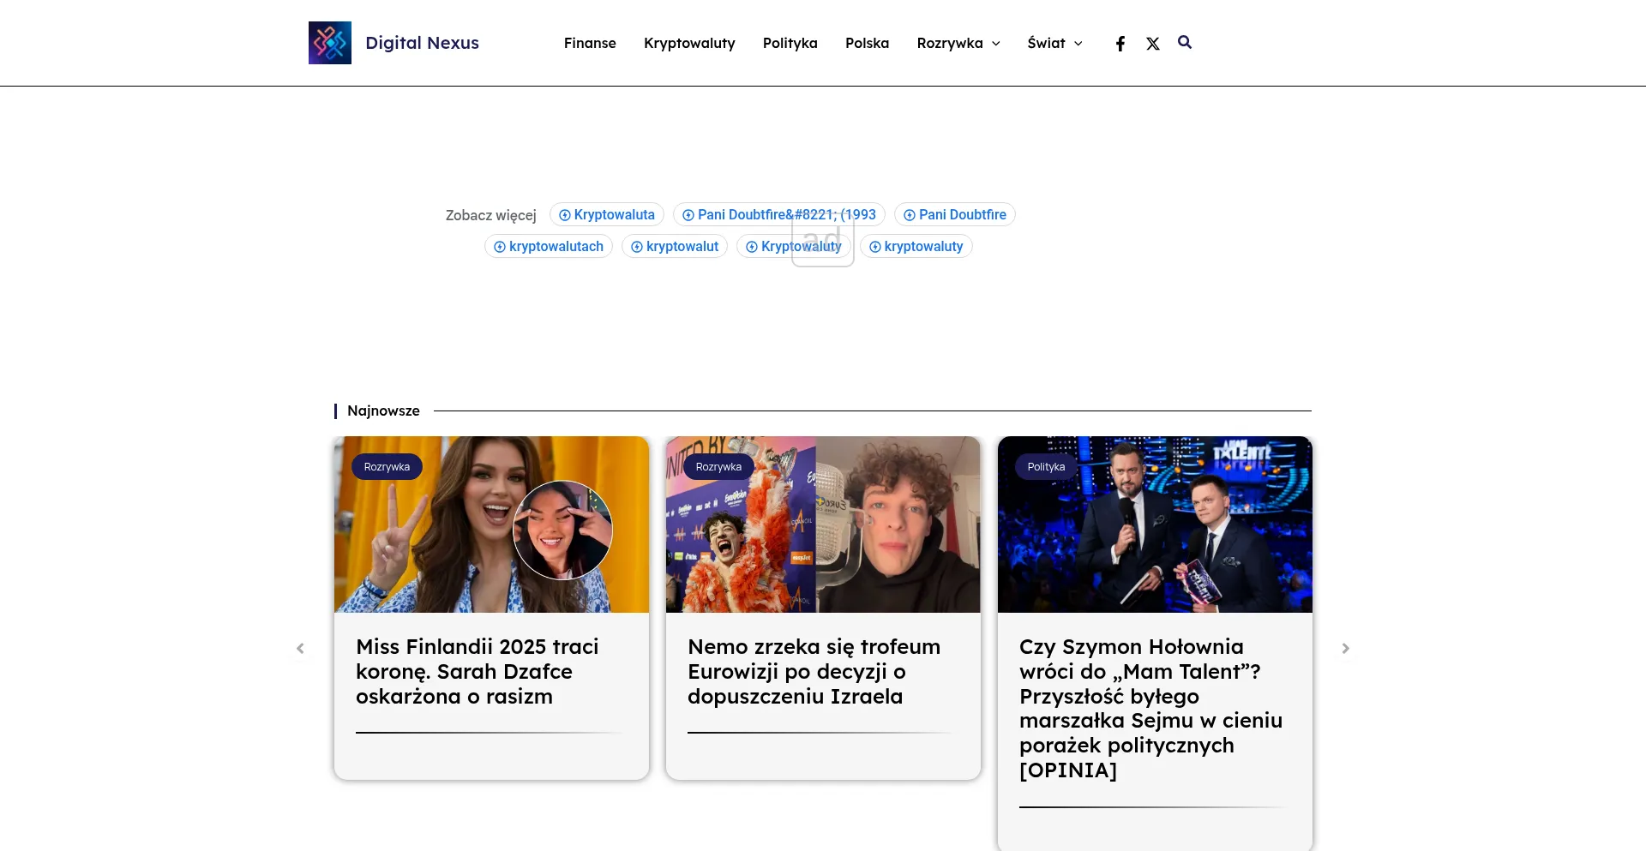Screen dimensions: 1646x851
Task: Open the Facebook page icon
Action: coord(1120,44)
